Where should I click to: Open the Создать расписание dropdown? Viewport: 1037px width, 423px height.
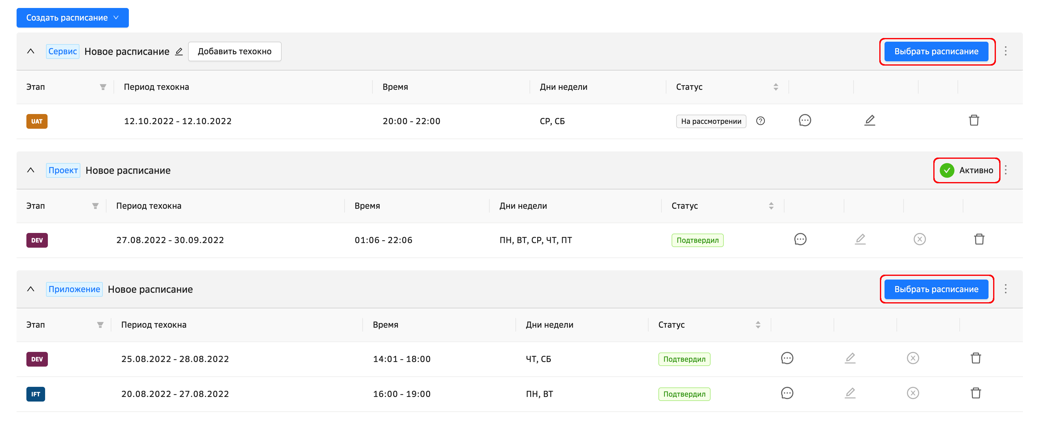coord(72,18)
